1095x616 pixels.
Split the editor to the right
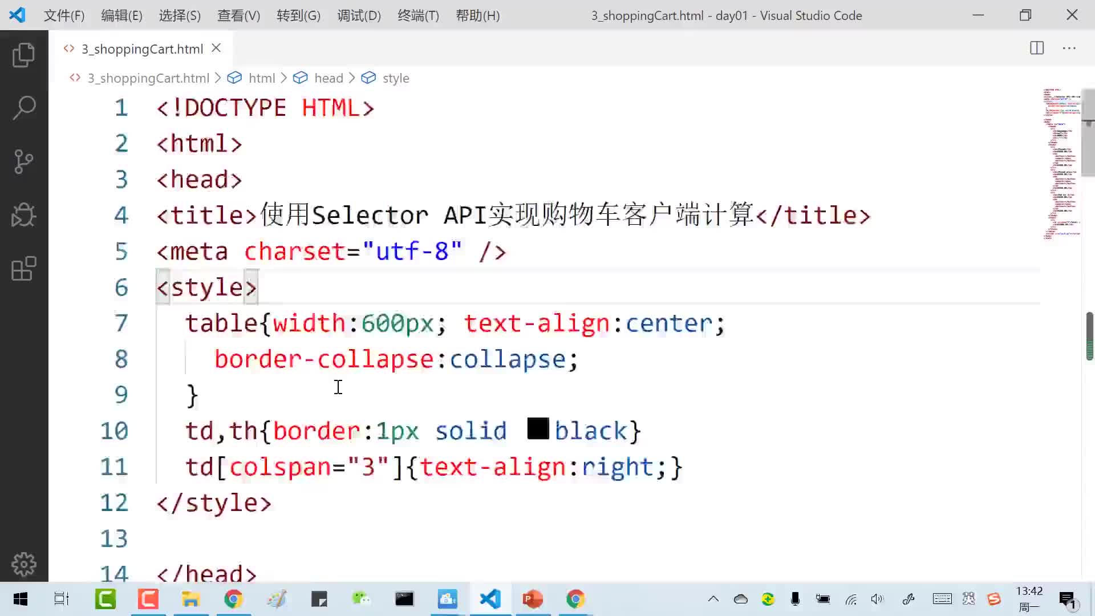[1037, 48]
